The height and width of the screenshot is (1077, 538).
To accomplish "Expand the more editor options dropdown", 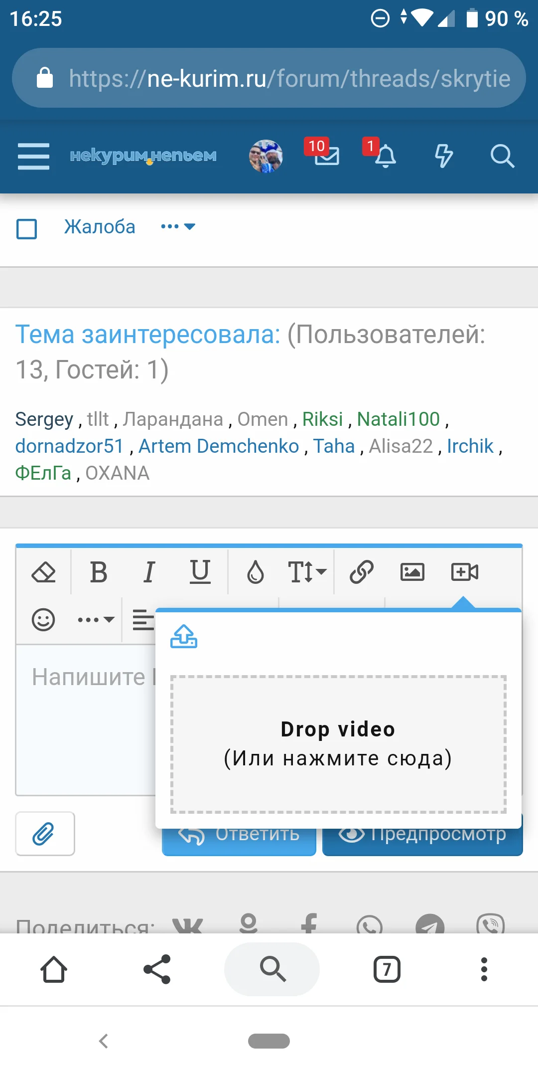I will click(96, 620).
